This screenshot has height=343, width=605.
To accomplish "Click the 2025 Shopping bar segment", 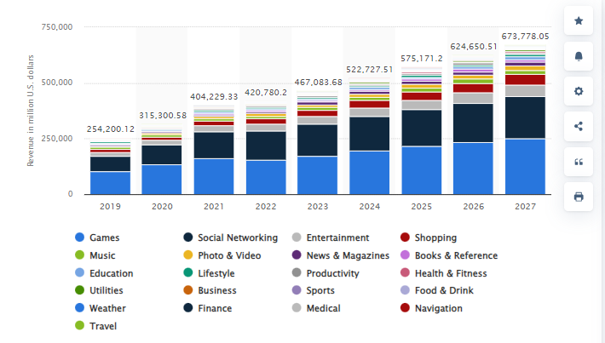I will tap(421, 96).
